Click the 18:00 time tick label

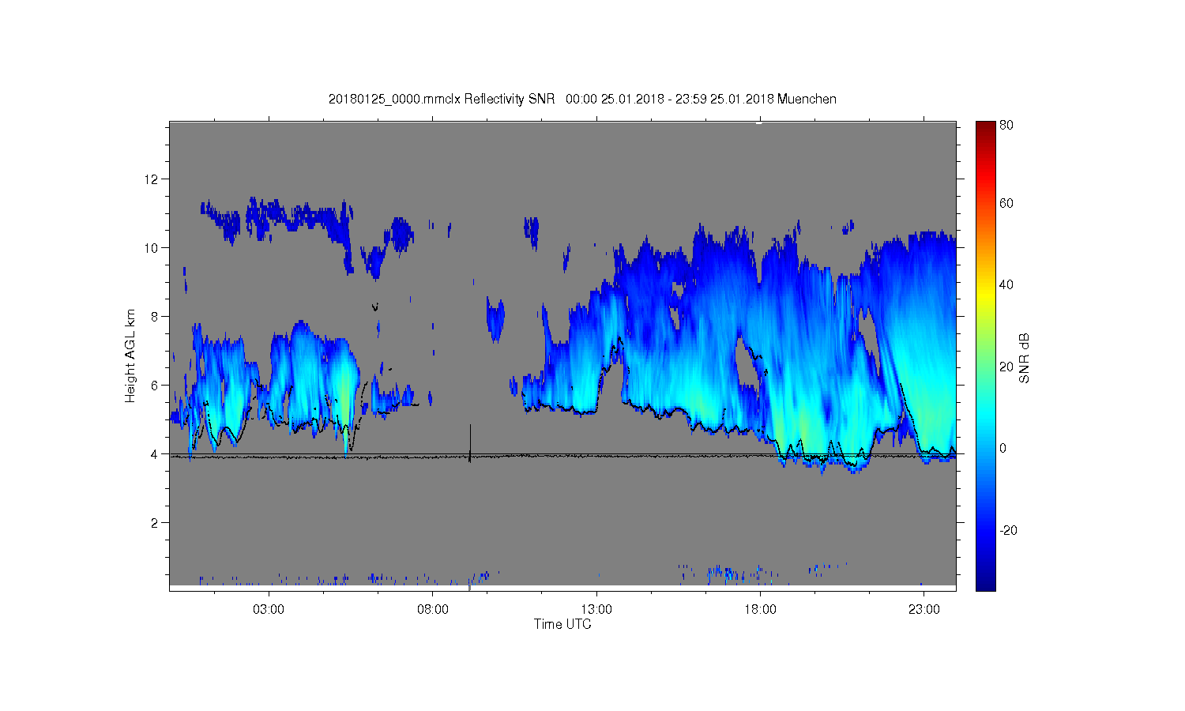(761, 609)
